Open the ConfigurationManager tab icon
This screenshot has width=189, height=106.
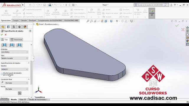click(x=14, y=27)
